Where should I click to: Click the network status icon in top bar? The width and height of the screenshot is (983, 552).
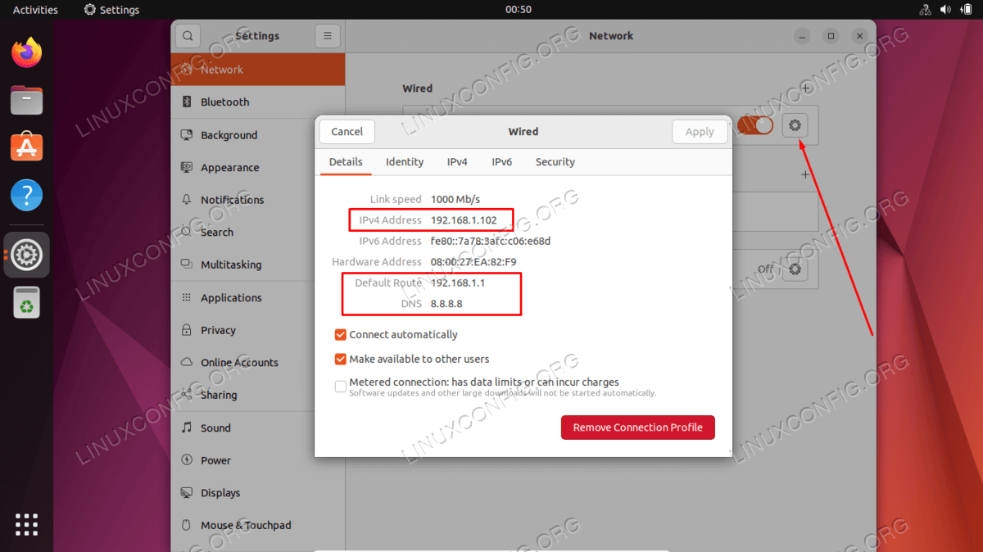coord(925,10)
